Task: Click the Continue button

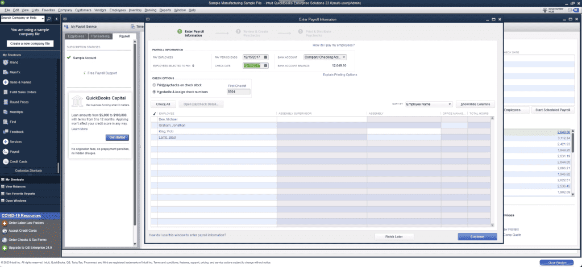Action: pyautogui.click(x=477, y=236)
